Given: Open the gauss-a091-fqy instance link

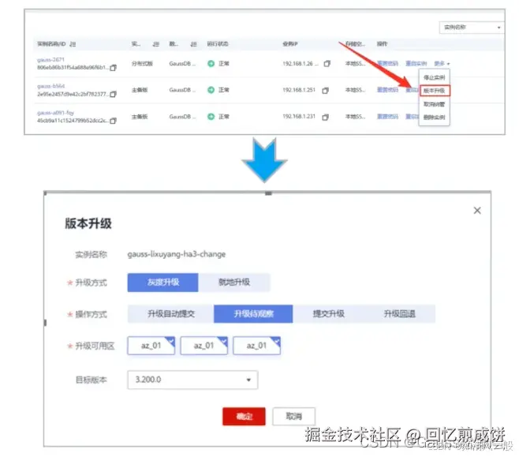Looking at the screenshot, I should 55,113.
